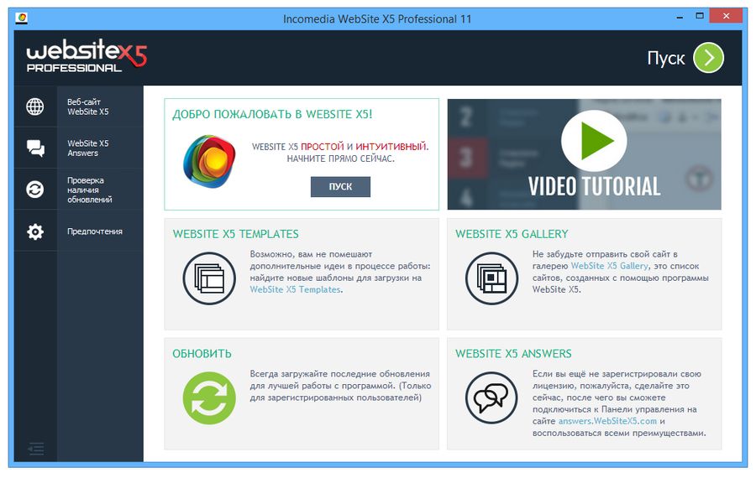Select Веб-сайт WebSite X5 menu label
This screenshot has height=478, width=756.
click(x=88, y=107)
